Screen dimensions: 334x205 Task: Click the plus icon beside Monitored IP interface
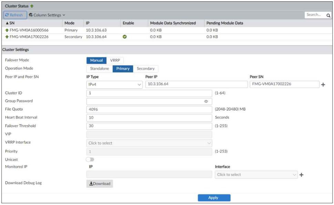pyautogui.click(x=301, y=175)
